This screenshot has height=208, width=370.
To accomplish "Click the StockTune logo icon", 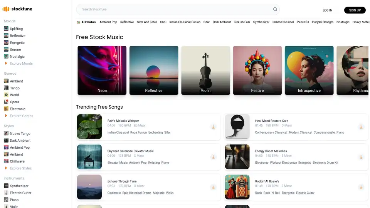I will click(6, 9).
